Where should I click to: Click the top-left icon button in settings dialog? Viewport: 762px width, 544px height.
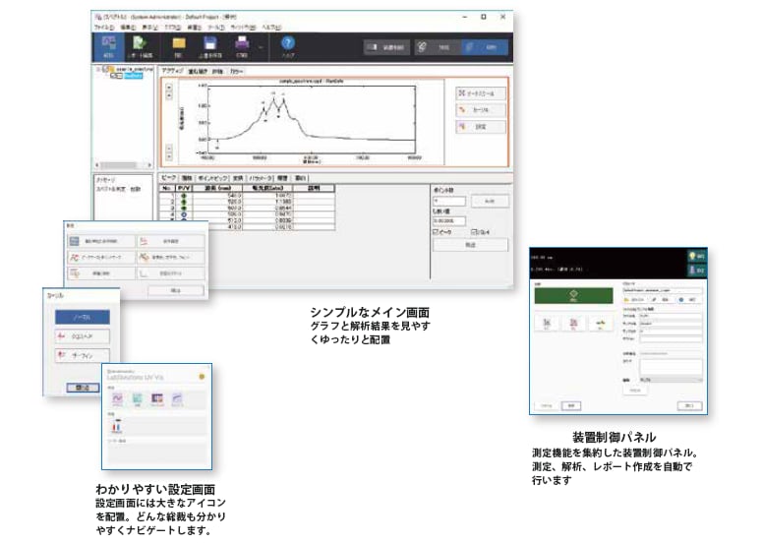(101, 241)
